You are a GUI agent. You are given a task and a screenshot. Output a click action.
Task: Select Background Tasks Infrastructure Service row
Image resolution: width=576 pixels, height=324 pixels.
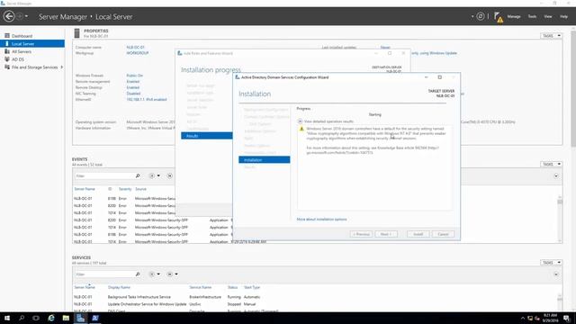tap(316, 297)
